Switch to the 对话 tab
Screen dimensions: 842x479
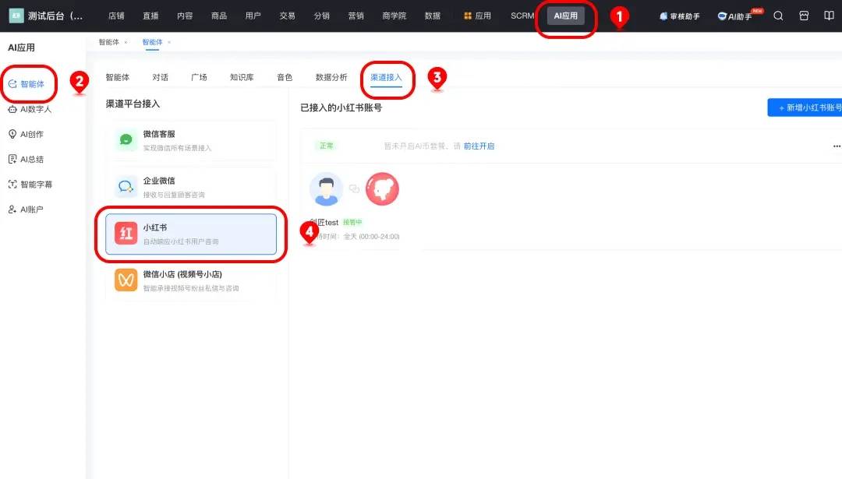pos(160,77)
